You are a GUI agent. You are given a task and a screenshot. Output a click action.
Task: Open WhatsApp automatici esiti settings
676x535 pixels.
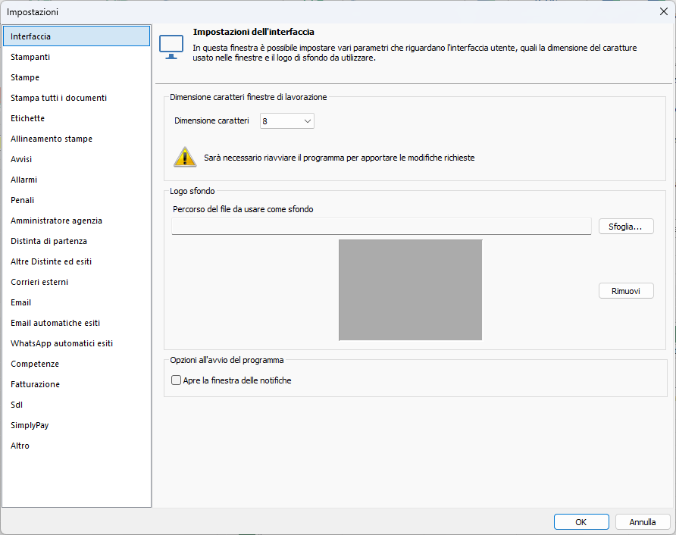click(x=61, y=343)
